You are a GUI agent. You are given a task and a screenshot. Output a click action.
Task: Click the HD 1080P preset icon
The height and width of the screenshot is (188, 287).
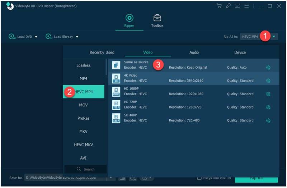click(x=116, y=92)
